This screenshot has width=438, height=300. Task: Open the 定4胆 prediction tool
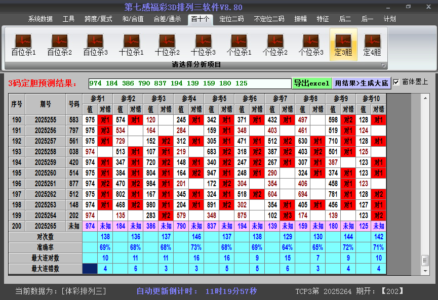372,43
